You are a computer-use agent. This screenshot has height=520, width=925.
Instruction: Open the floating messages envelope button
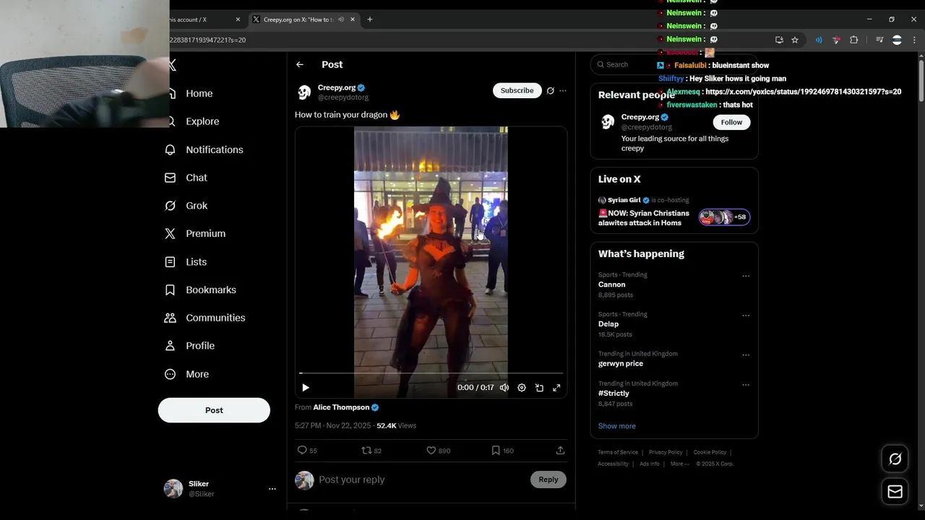895,492
